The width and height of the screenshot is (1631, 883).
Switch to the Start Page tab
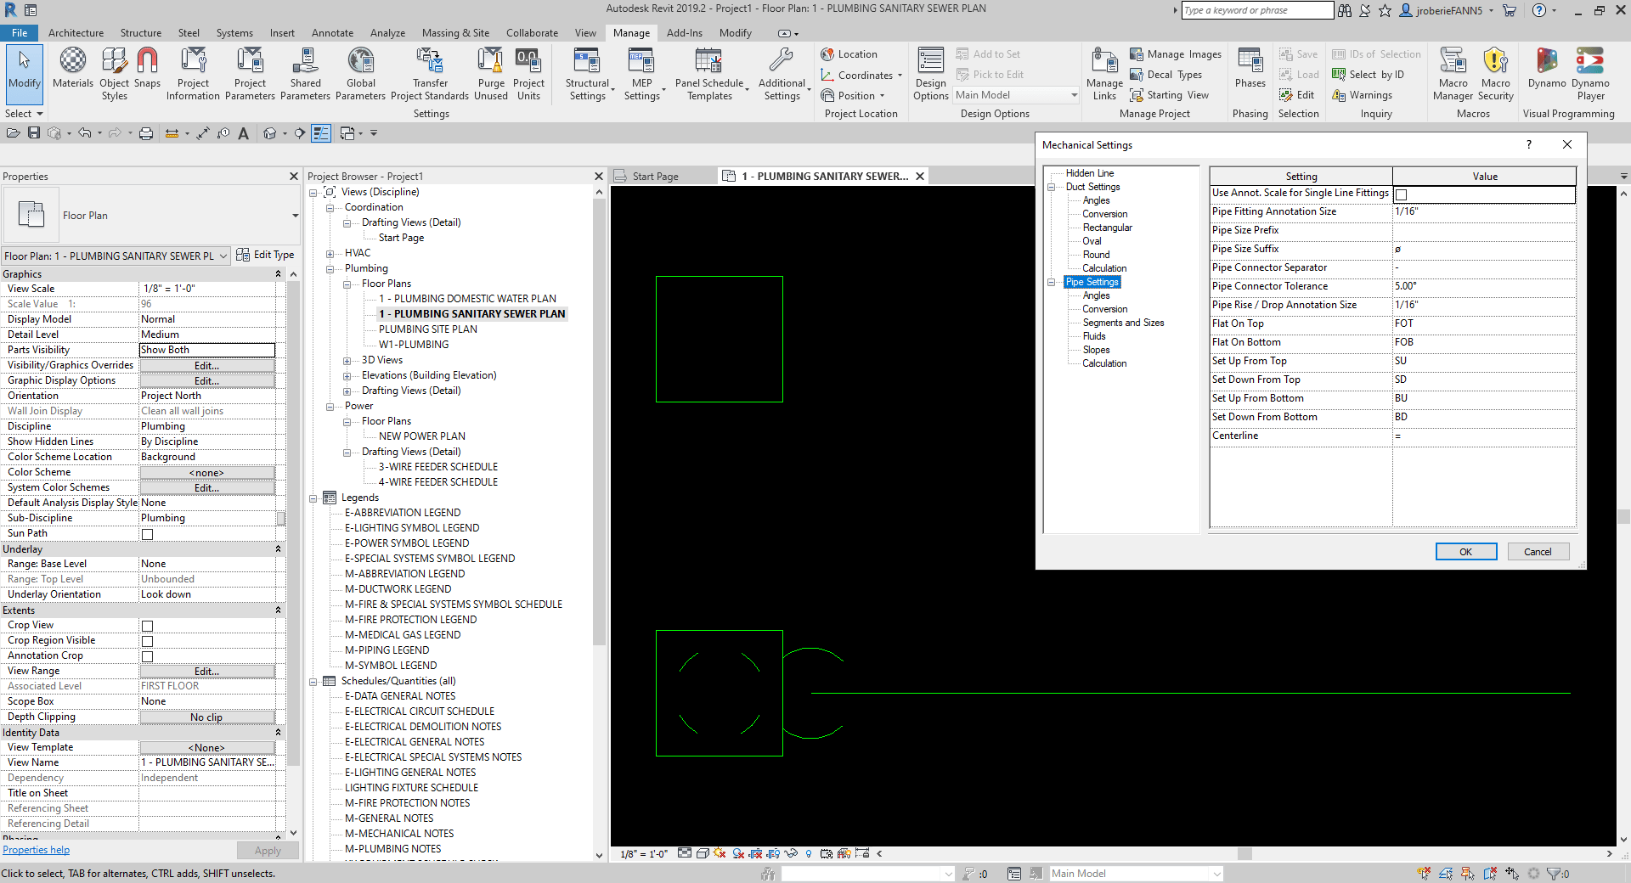click(x=654, y=176)
